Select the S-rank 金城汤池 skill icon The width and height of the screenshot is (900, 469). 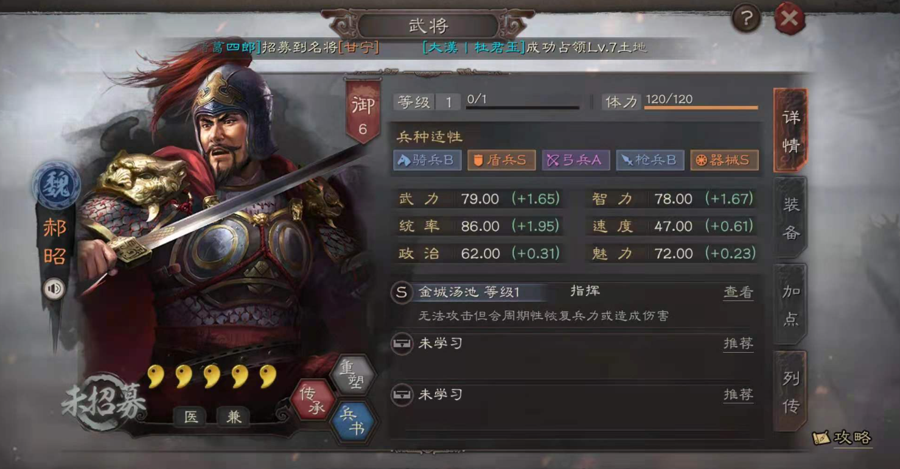click(x=401, y=292)
